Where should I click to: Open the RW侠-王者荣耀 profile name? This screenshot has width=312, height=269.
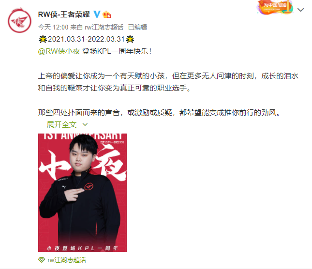click(64, 15)
